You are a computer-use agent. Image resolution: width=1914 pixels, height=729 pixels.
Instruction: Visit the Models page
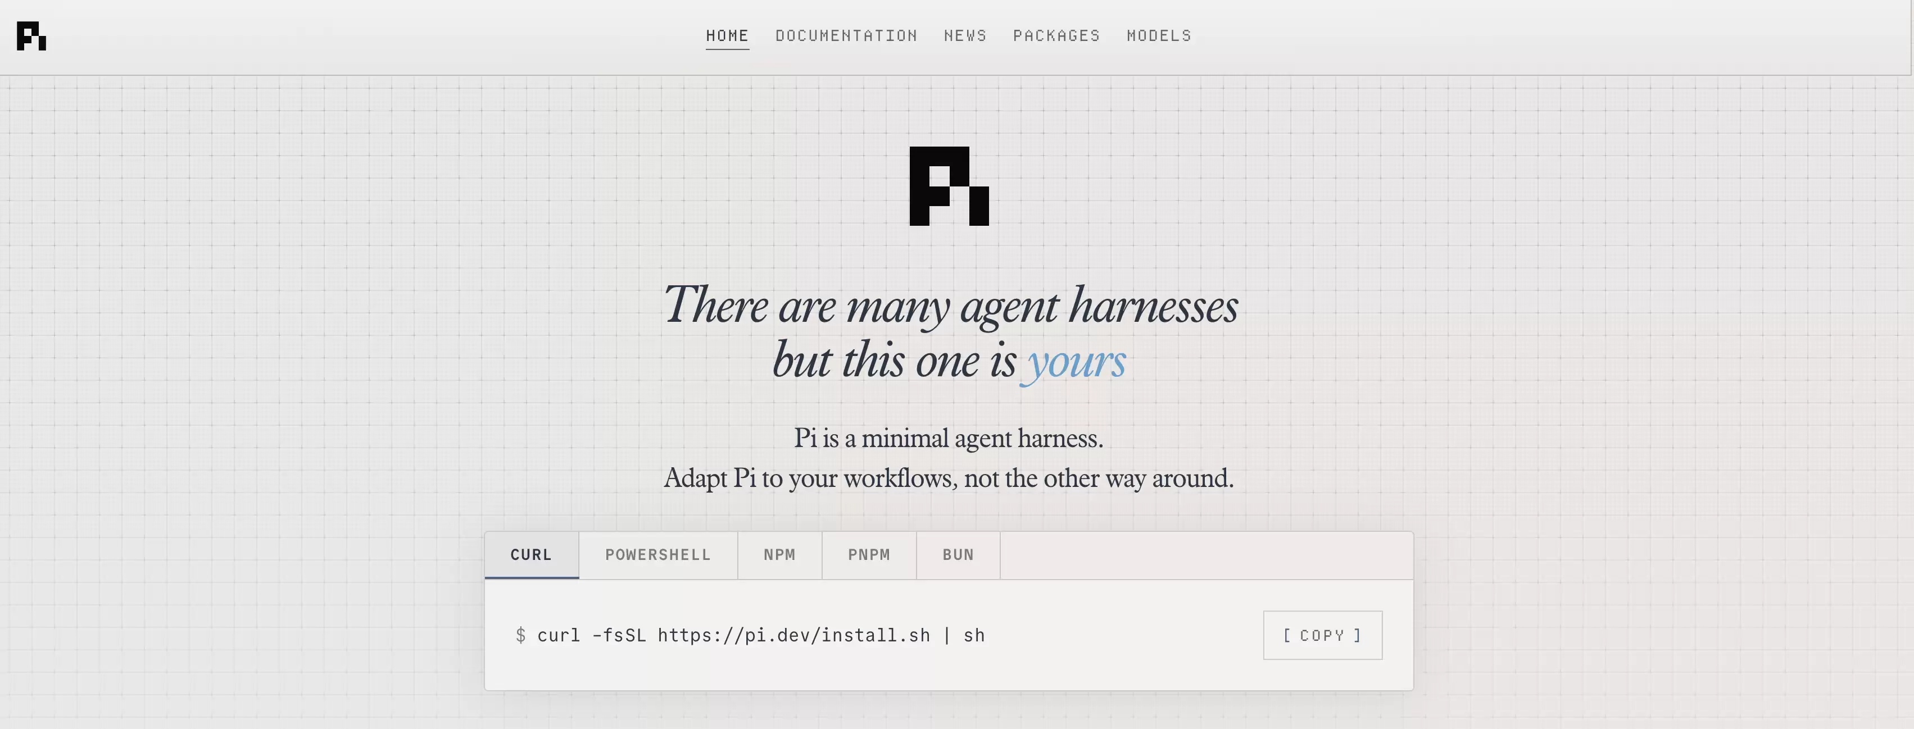point(1159,35)
